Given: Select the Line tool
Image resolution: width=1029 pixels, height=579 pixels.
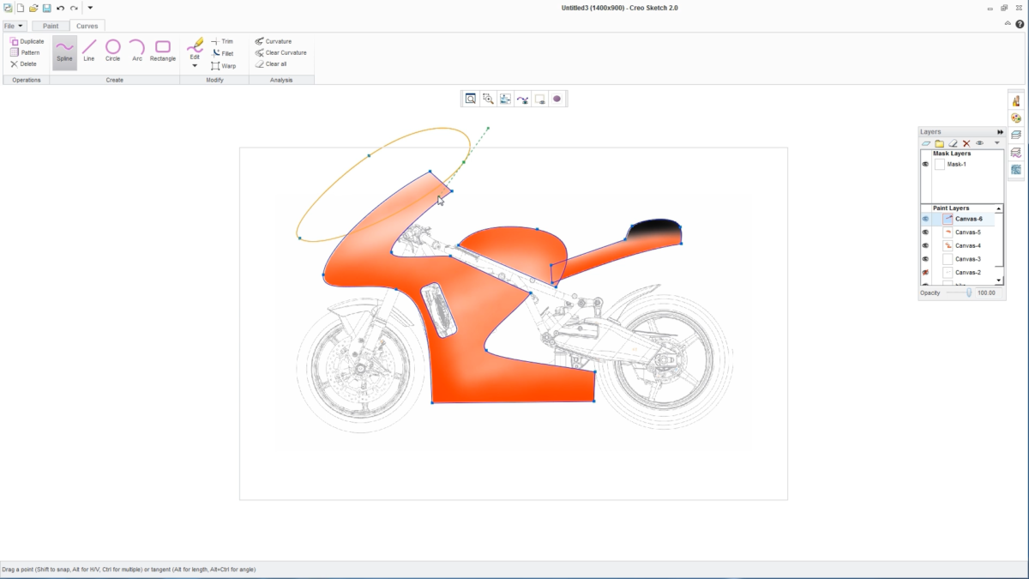Looking at the screenshot, I should point(88,51).
